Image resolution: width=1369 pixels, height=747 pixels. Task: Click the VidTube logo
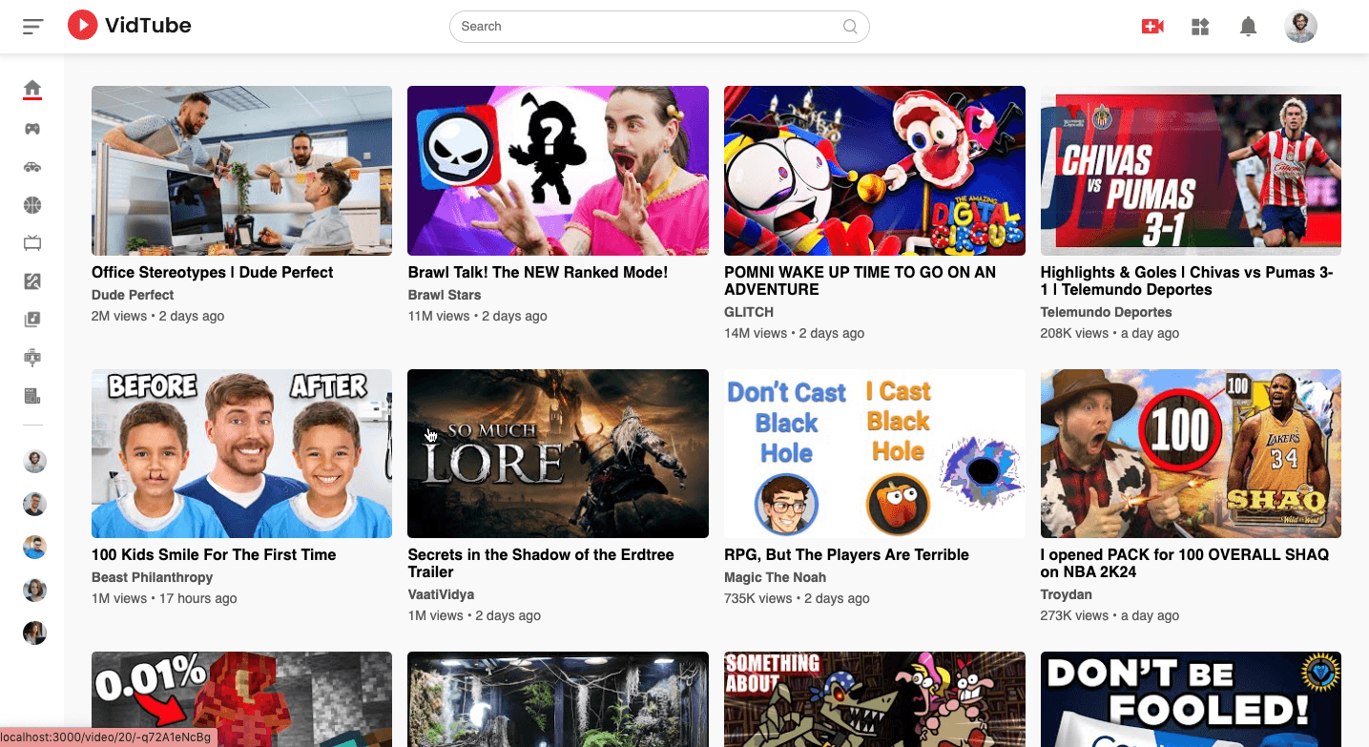pyautogui.click(x=130, y=26)
